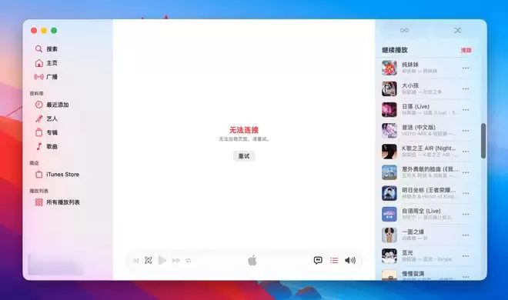Image resolution: width=508 pixels, height=300 pixels.
Task: Open the lyrics speech-bubble icon
Action: point(318,260)
